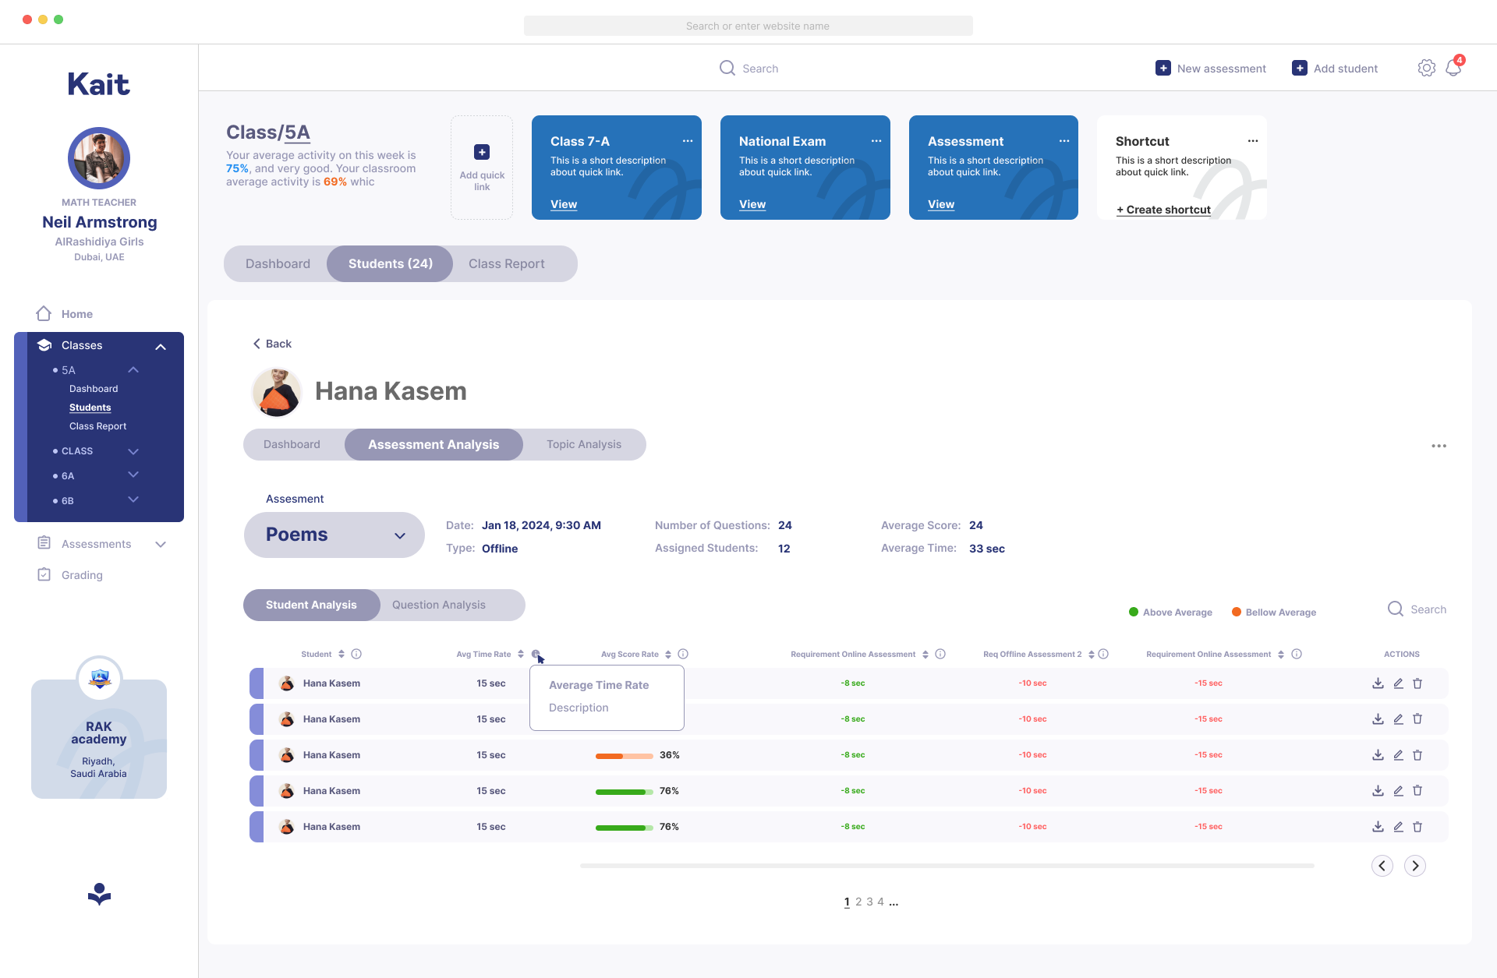
Task: Toggle sort on Req Offline Assessment 2
Action: pyautogui.click(x=1092, y=655)
